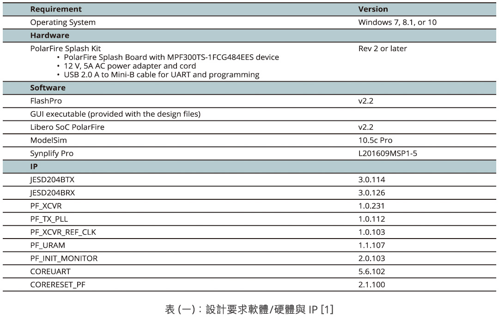Select the Operating System row label

(63, 22)
